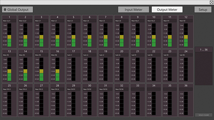Select output channel 17 Sub L1

point(73,51)
